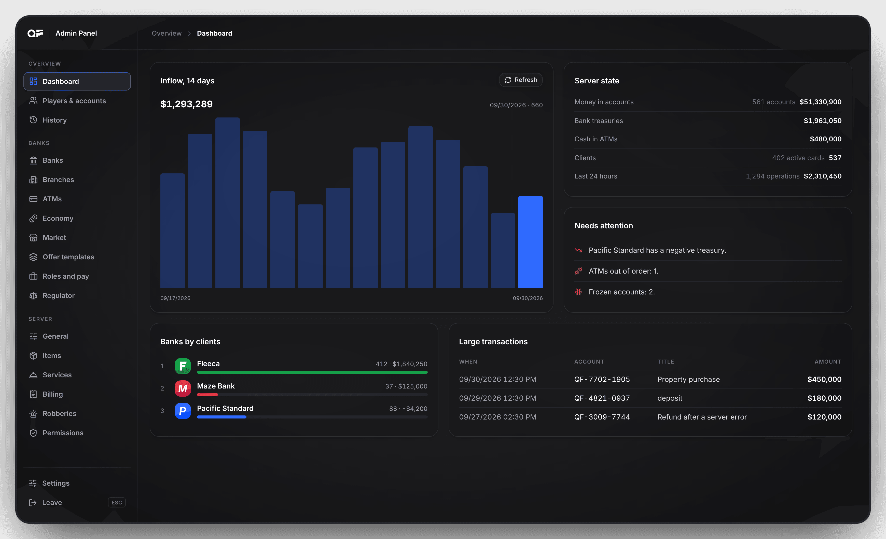Go to the Billing page

click(x=77, y=394)
